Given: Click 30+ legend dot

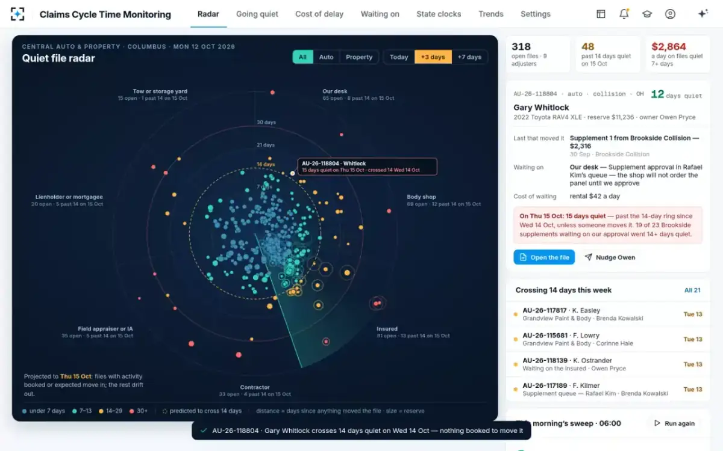Looking at the screenshot, I should coord(131,411).
